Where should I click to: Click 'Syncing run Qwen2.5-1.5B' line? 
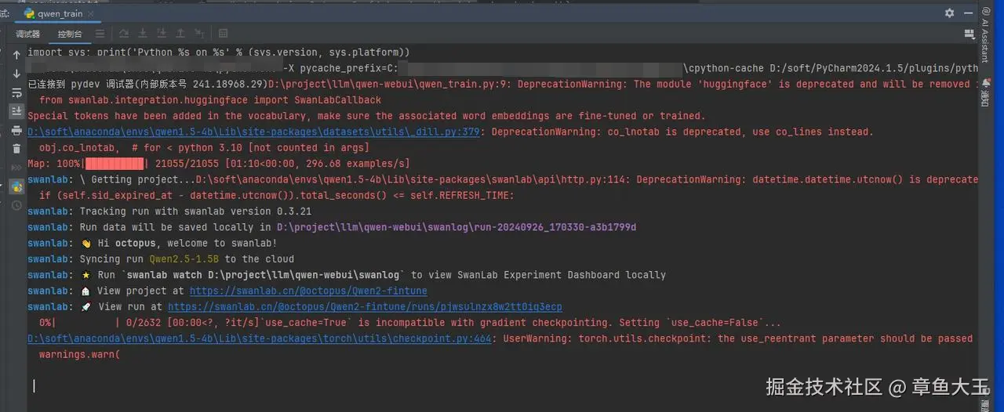click(161, 259)
